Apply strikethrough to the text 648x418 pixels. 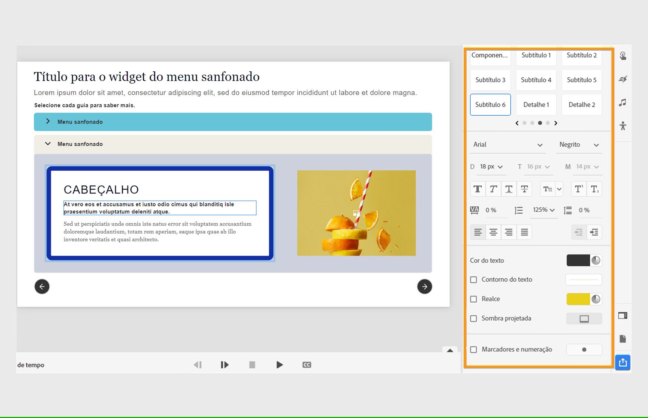524,189
